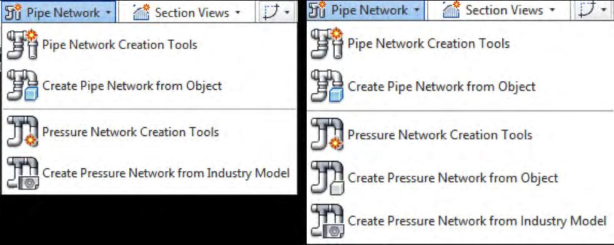Viewport: 614px width, 245px height.
Task: Click Industry Model pressure network icon in five-item menu
Action: pyautogui.click(x=327, y=221)
